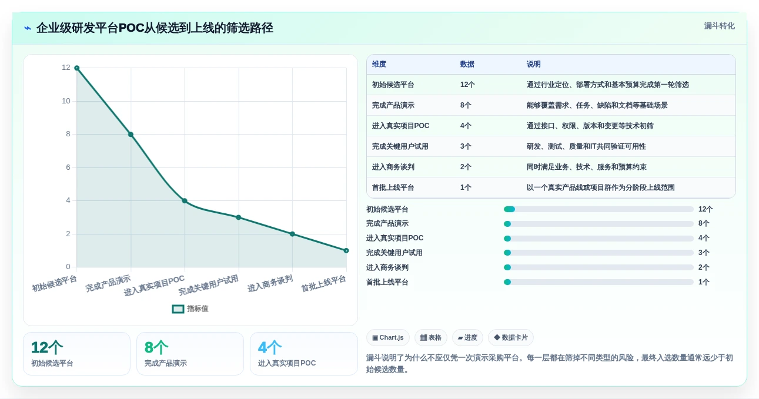Open the 8个 完成产品演示 stat card
This screenshot has width=759, height=399.
point(190,354)
